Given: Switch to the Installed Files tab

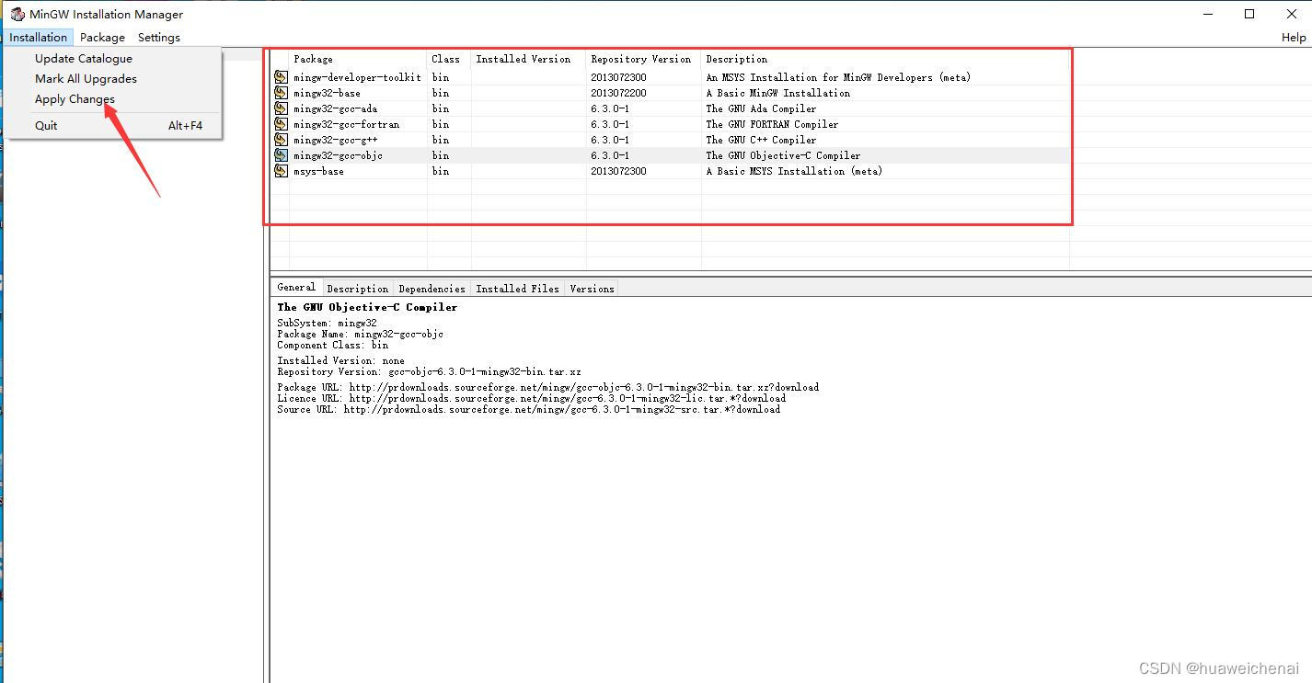Looking at the screenshot, I should (517, 289).
